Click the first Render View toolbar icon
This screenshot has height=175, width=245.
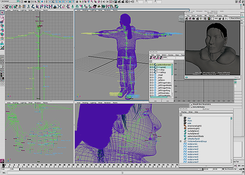tap(187, 19)
